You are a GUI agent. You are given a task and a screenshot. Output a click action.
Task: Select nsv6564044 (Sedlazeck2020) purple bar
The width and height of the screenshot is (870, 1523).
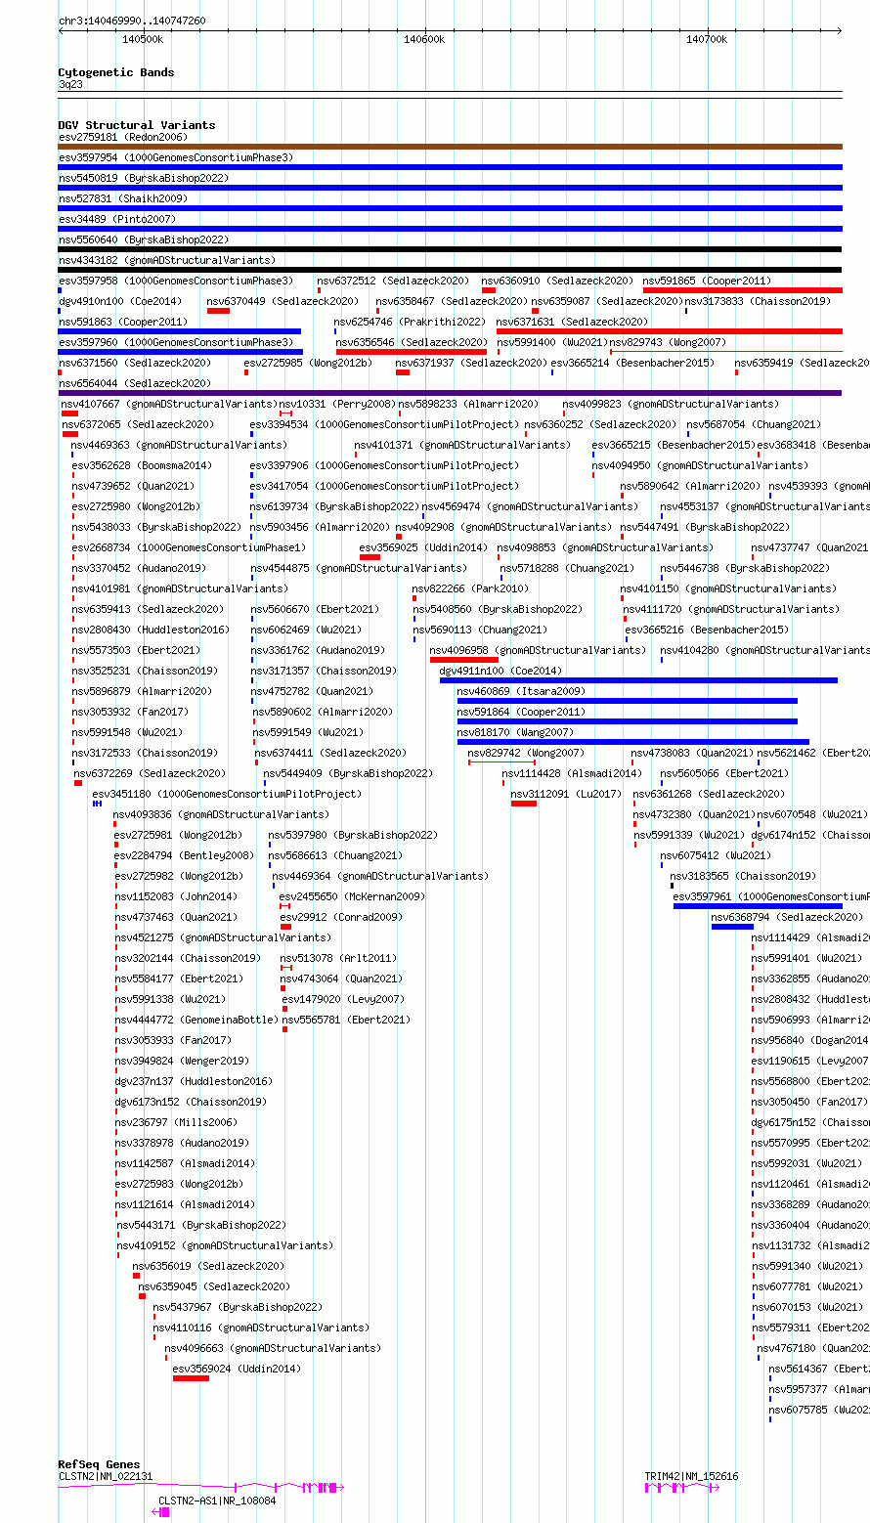click(x=450, y=393)
